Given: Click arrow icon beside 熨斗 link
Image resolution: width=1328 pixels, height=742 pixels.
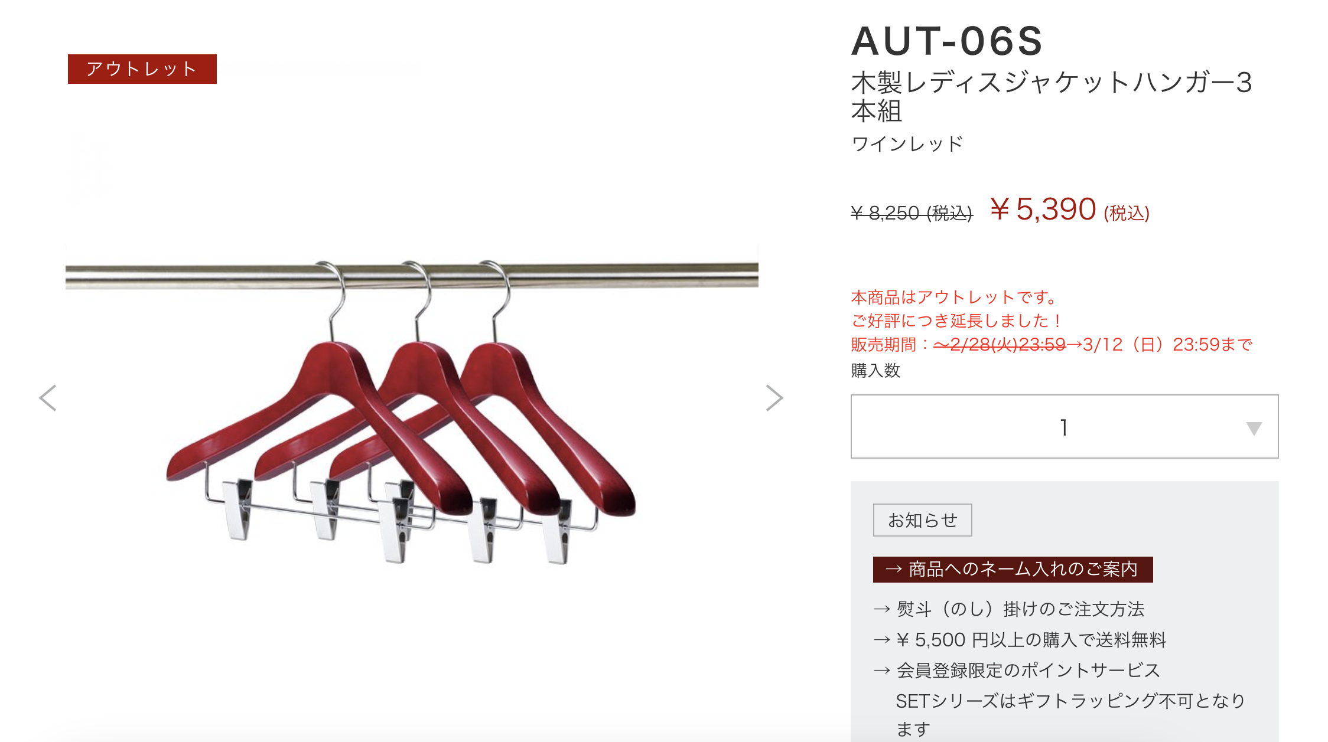Looking at the screenshot, I should 882,609.
